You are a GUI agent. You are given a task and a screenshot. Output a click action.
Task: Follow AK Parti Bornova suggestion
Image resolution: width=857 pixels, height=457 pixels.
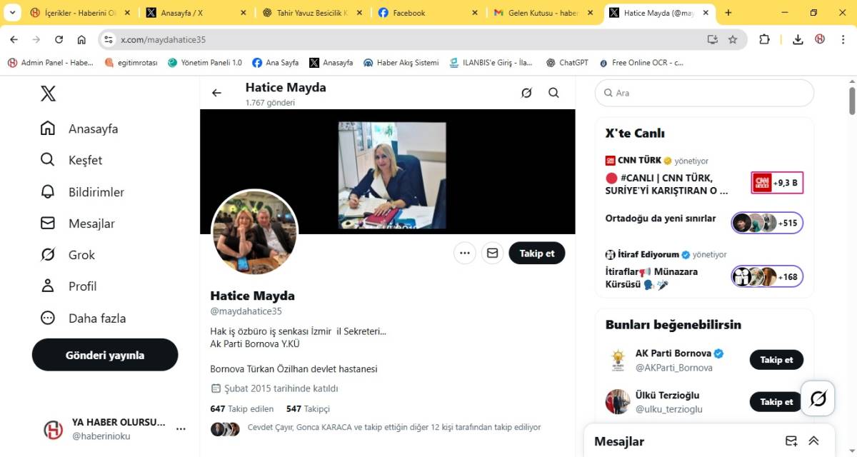[x=776, y=360]
